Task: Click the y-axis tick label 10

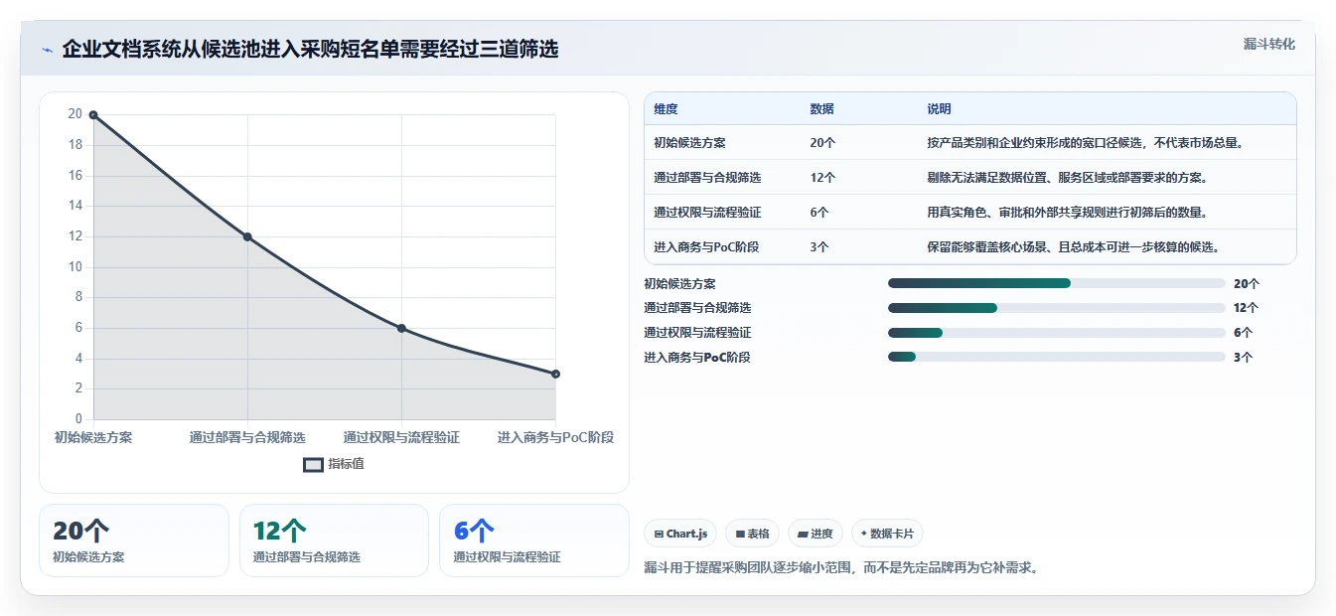Action: [x=74, y=266]
